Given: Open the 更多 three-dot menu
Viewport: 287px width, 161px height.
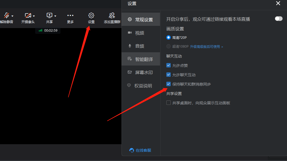Looking at the screenshot, I should tap(70, 15).
